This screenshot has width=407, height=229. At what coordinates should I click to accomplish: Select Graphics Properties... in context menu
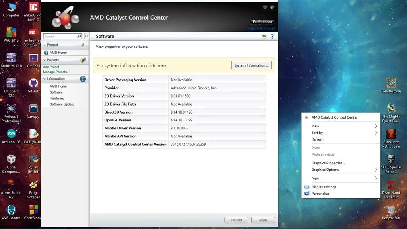[341, 163]
